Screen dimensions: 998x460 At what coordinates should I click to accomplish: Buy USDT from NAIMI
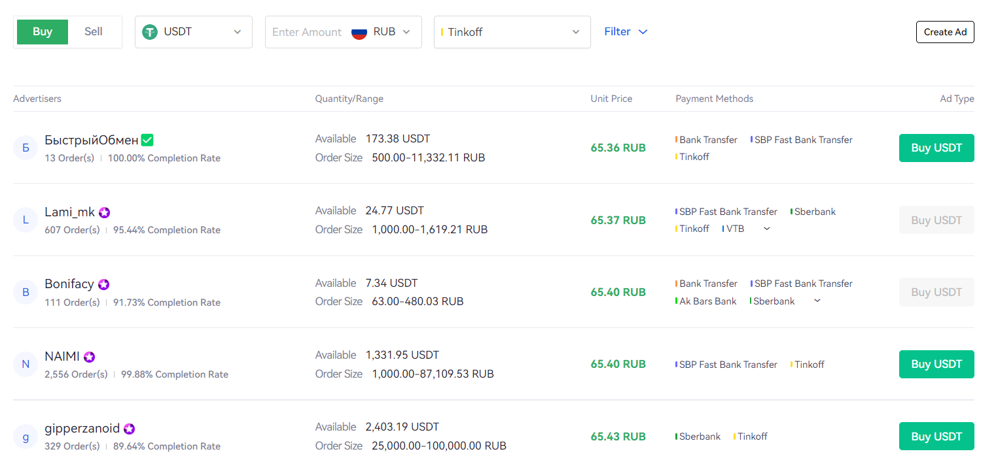click(x=936, y=364)
